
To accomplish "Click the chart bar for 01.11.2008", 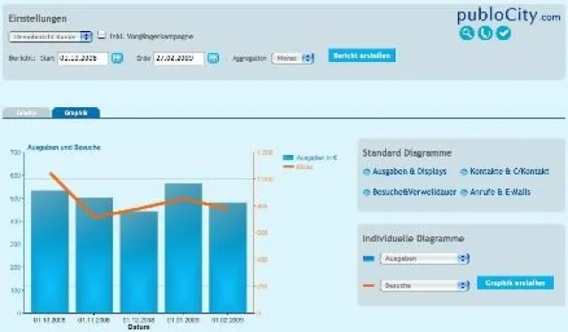I will tap(94, 255).
